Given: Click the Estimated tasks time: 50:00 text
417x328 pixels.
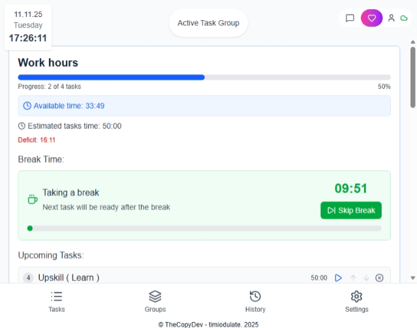Looking at the screenshot, I should pyautogui.click(x=74, y=126).
